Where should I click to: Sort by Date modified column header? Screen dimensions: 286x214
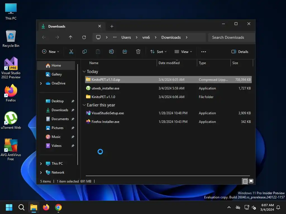click(x=169, y=63)
